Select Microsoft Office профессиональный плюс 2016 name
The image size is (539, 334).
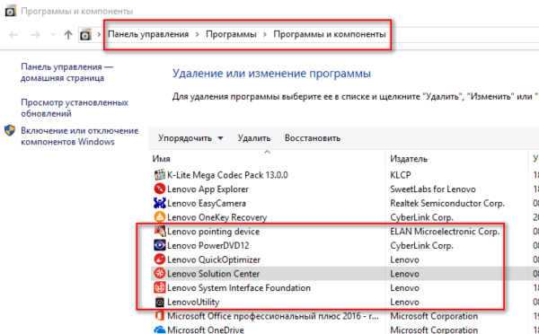273,316
